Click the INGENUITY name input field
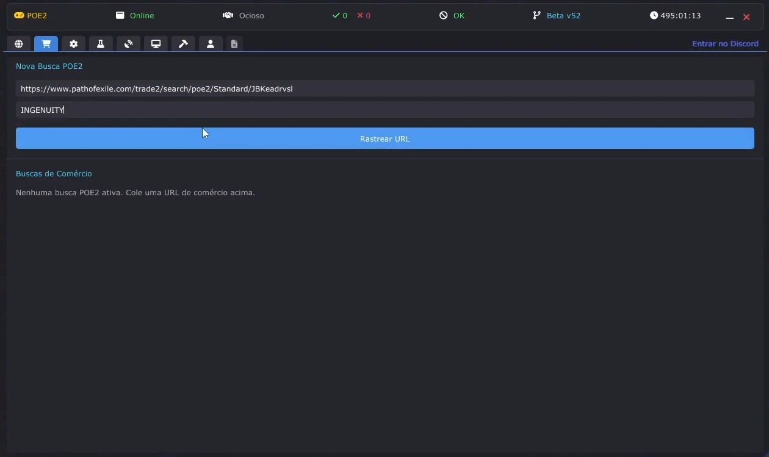 (x=385, y=110)
